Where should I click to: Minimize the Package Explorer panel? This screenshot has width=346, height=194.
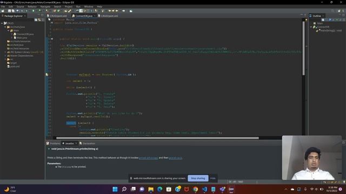point(39,15)
